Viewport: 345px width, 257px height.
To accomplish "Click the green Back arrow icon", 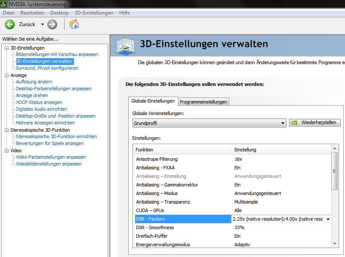I will [x=10, y=24].
